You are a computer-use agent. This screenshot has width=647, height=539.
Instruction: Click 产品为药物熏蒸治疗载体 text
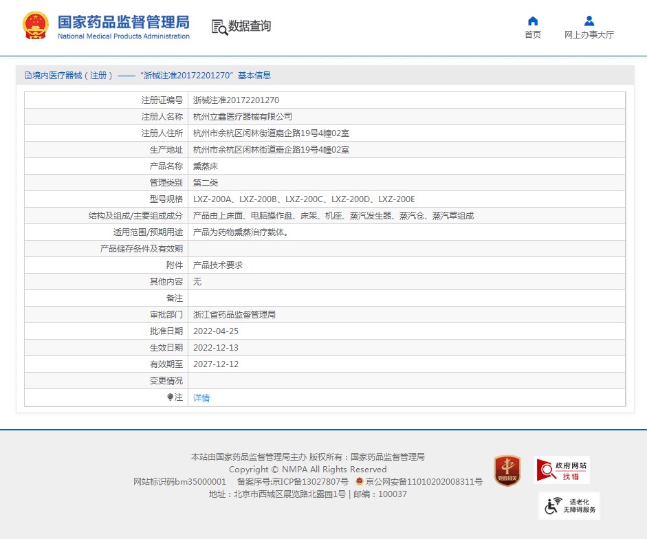coord(241,232)
